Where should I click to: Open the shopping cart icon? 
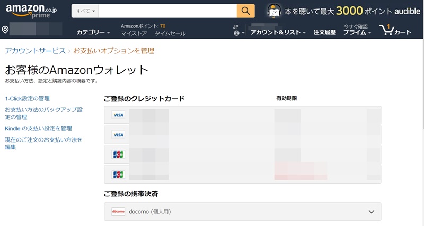tap(395, 31)
